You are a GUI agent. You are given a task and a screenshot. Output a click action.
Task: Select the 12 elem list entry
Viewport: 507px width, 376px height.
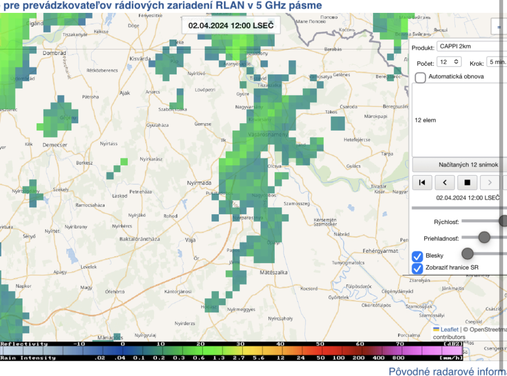click(426, 120)
